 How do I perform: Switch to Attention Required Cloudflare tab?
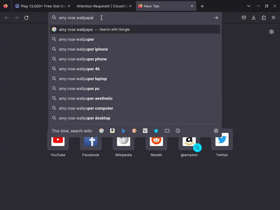(104, 6)
